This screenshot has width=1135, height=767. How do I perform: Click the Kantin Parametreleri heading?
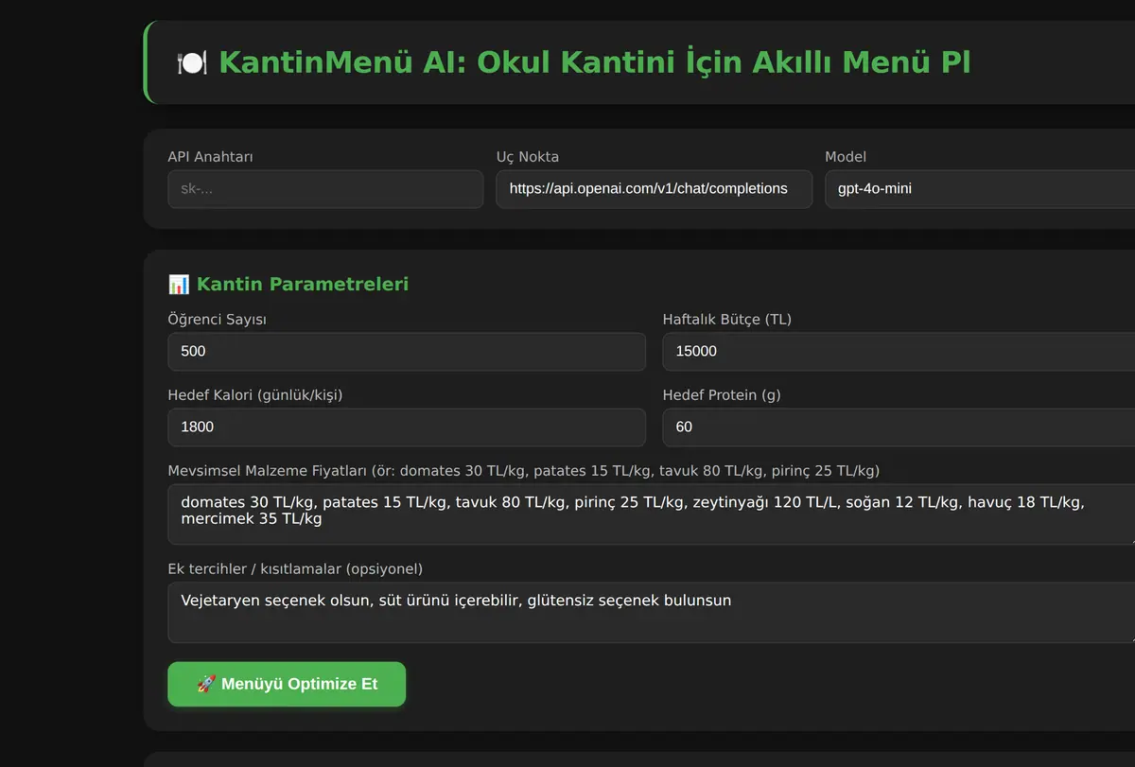pyautogui.click(x=303, y=284)
